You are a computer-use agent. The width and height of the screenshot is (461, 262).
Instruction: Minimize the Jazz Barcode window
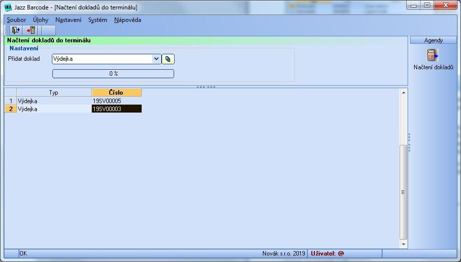414,5
